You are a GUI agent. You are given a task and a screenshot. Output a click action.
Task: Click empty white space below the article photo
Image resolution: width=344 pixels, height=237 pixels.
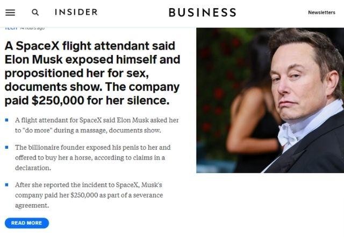tap(269, 205)
